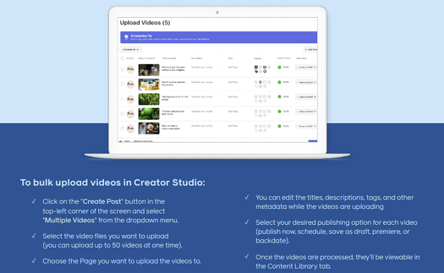The width and height of the screenshot is (444, 273).
Task: Click green upload checkmark for lime video
Action: click(x=279, y=111)
